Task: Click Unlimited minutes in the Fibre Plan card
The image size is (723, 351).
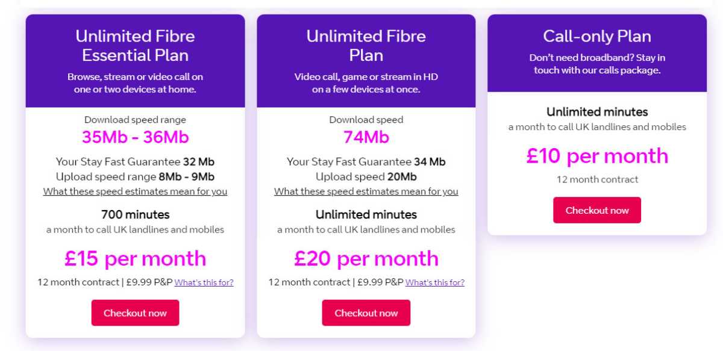Action: point(366,214)
